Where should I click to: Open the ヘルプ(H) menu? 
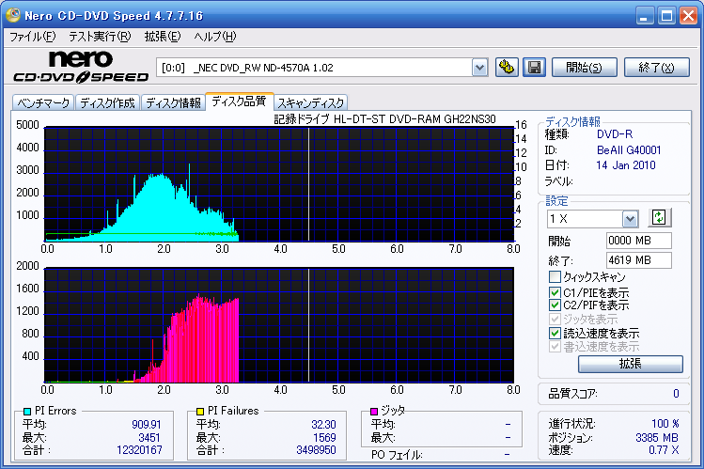[215, 37]
